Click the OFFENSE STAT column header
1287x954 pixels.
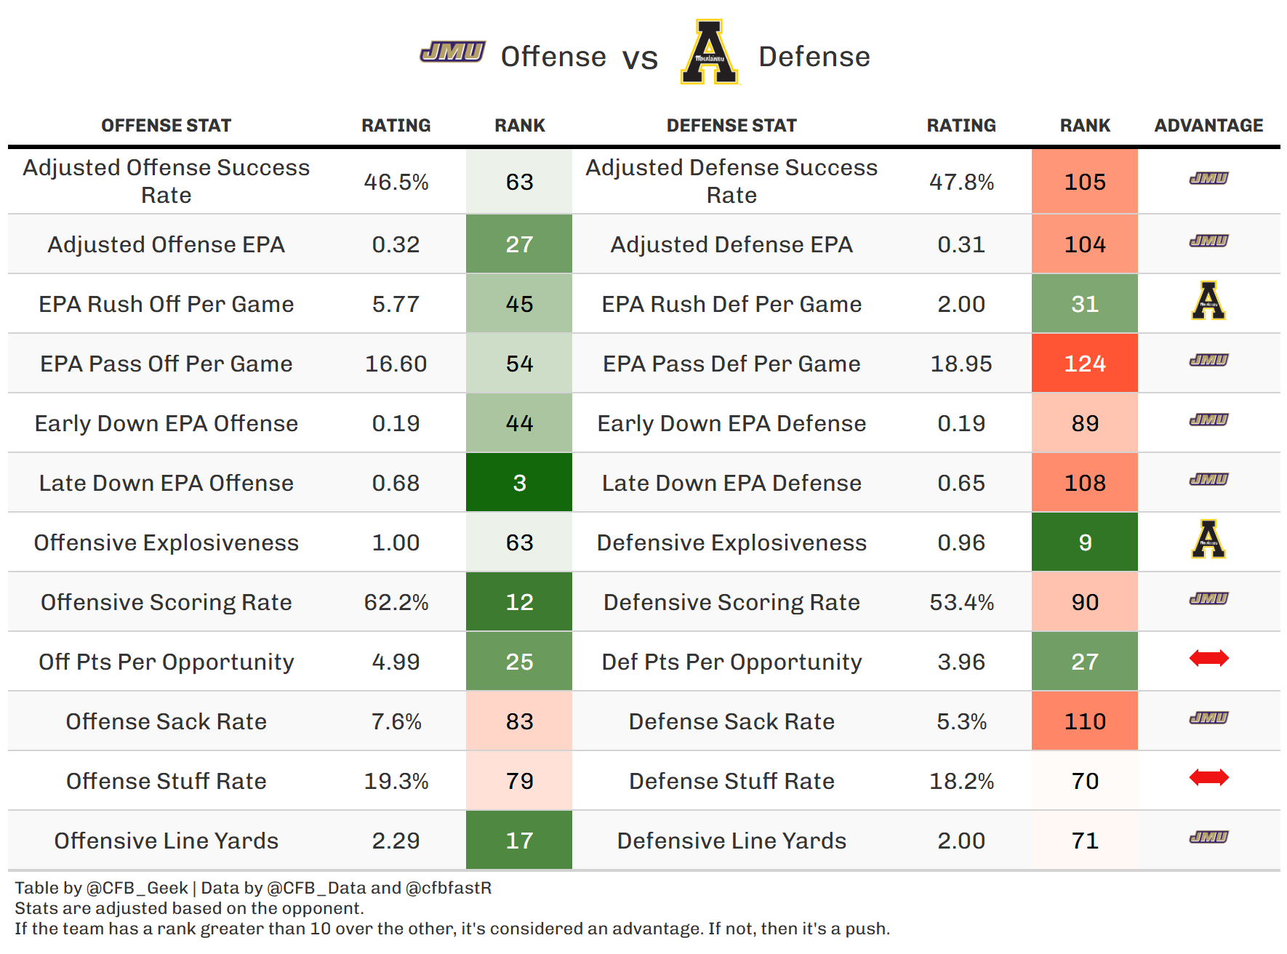point(166,126)
